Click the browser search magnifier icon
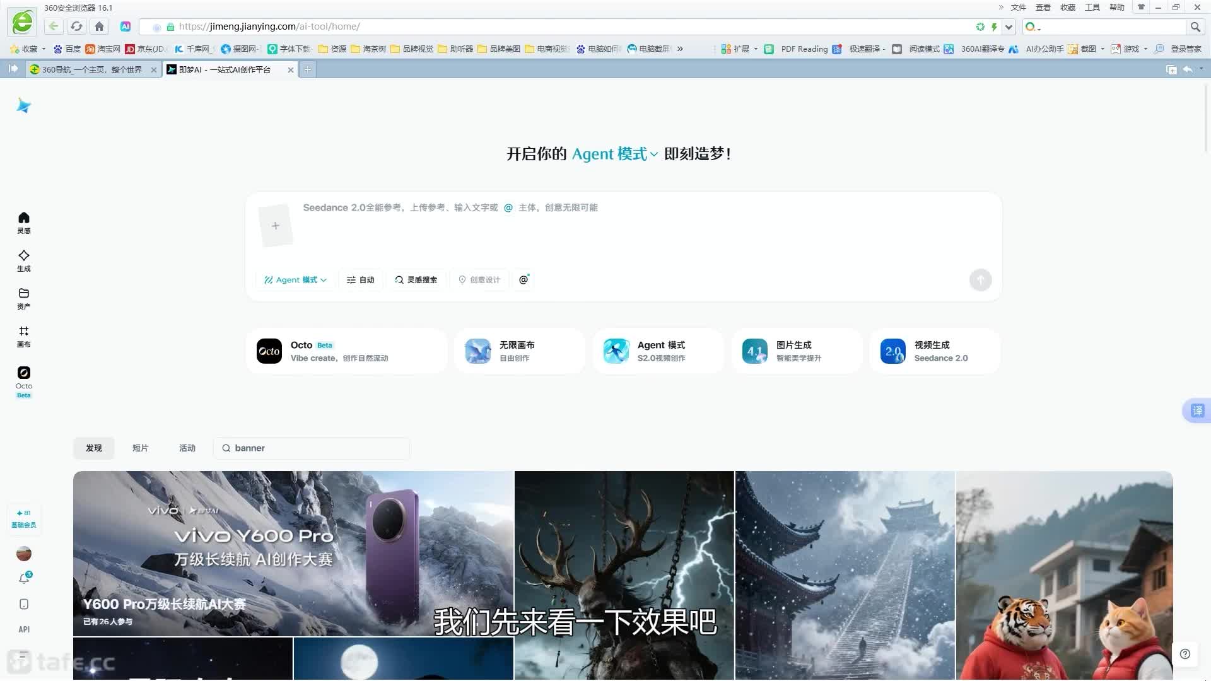Viewport: 1211px width, 681px height. (x=1195, y=27)
